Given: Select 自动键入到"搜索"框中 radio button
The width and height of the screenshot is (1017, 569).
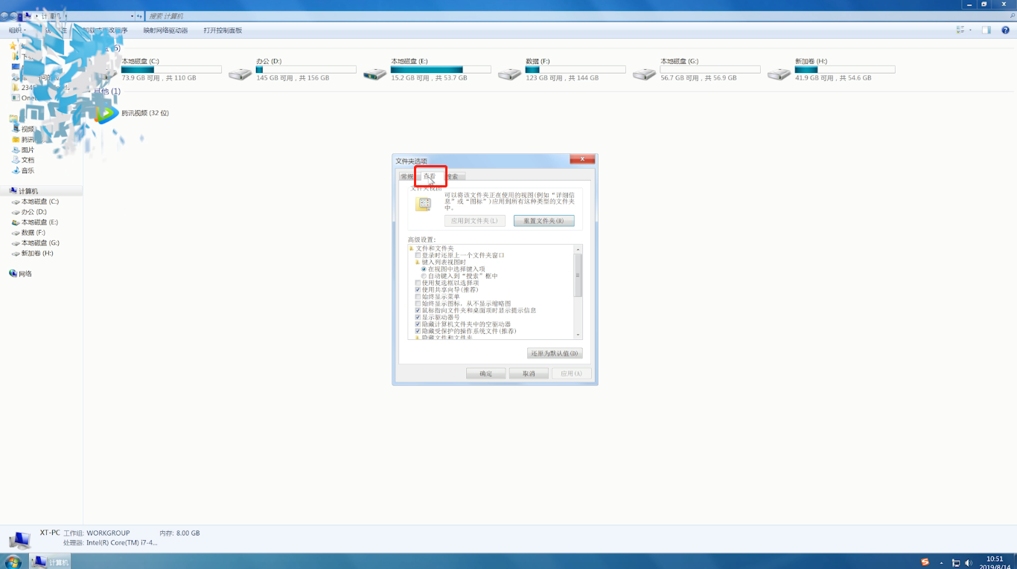Looking at the screenshot, I should pos(424,276).
